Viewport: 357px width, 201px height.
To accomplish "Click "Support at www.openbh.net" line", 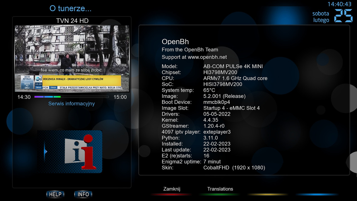I will tap(194, 57).
